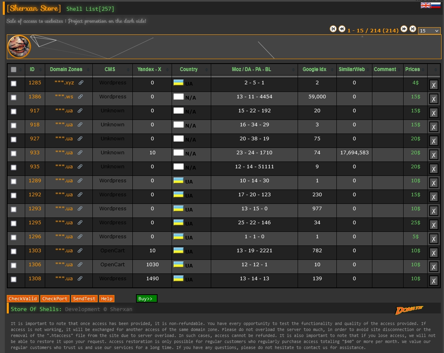Click the X icon on row 1285

pos(434,85)
